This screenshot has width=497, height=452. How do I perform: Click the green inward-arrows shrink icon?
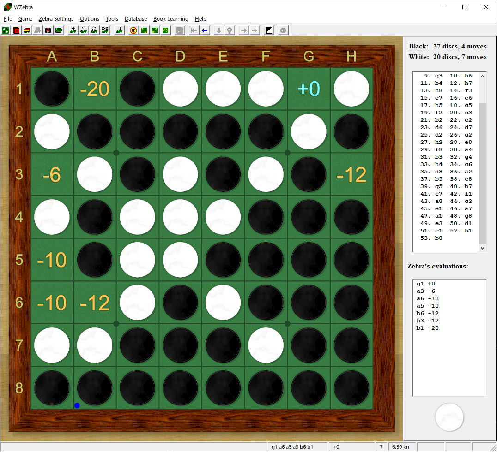tap(144, 30)
